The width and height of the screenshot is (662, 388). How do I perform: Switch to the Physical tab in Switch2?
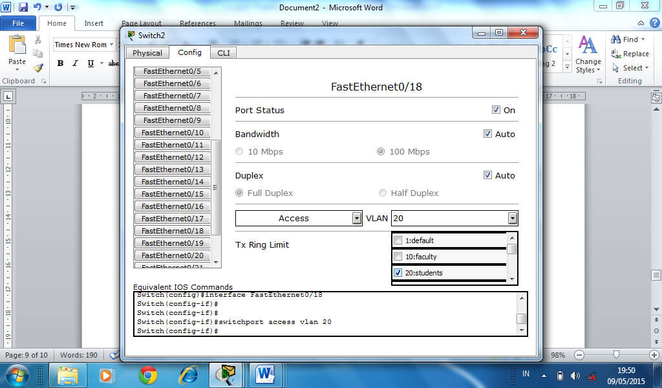click(x=147, y=53)
